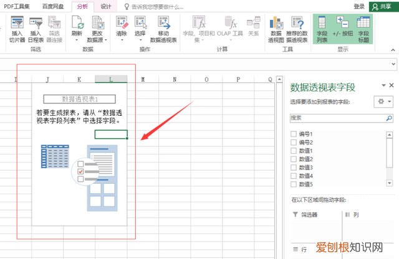Switch to the 设计 (Design) ribbon tab
The width and height of the screenshot is (399, 259).
[107, 6]
